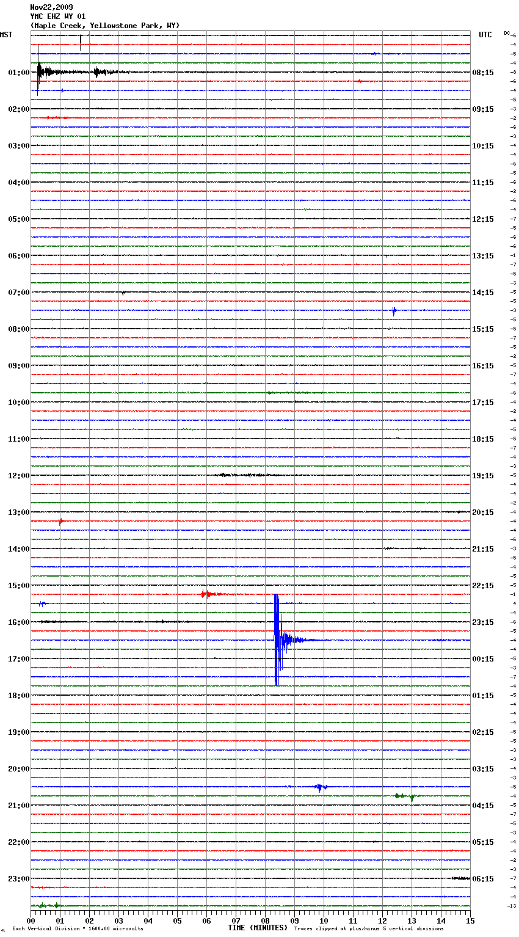Click the 23:15 UTC time label
Viewport: 519px width, 937px height.
483,622
